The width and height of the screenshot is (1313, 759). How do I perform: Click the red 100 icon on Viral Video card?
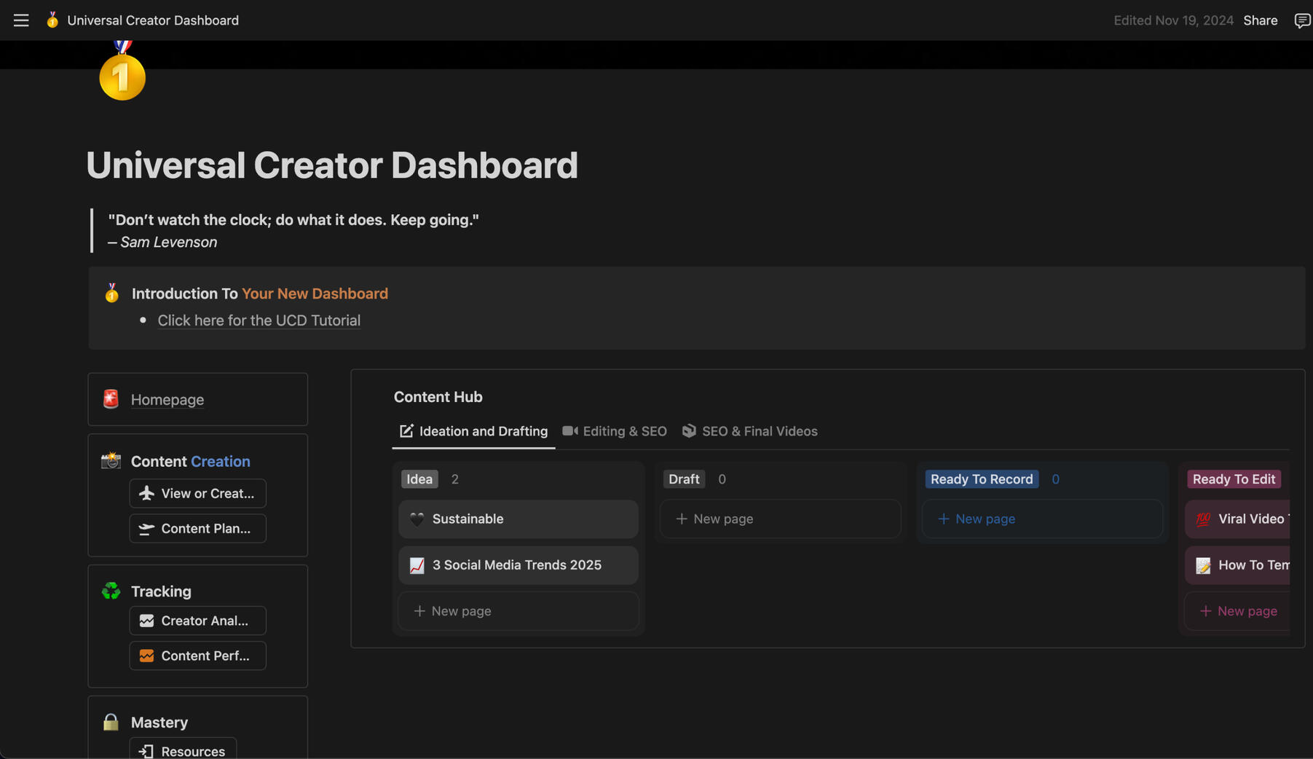pos(1203,519)
